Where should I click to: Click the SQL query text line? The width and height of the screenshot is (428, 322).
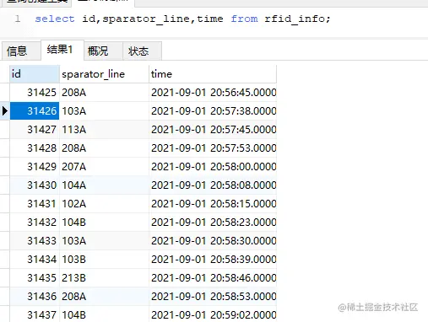pos(182,19)
